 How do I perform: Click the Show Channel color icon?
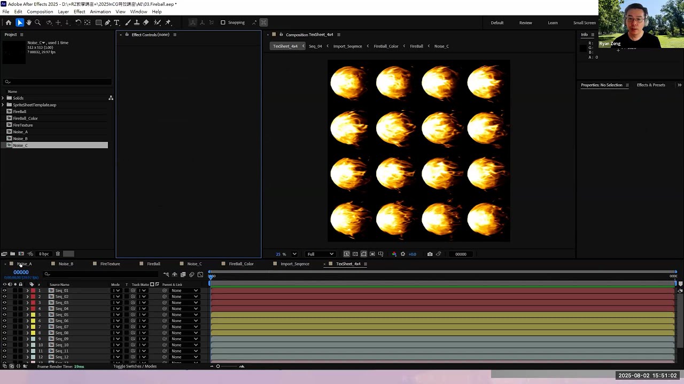click(x=394, y=254)
